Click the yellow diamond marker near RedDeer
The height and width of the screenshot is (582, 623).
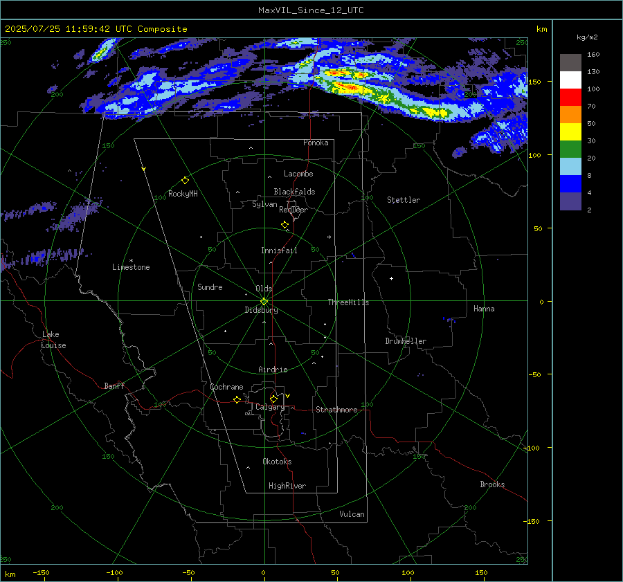click(285, 224)
